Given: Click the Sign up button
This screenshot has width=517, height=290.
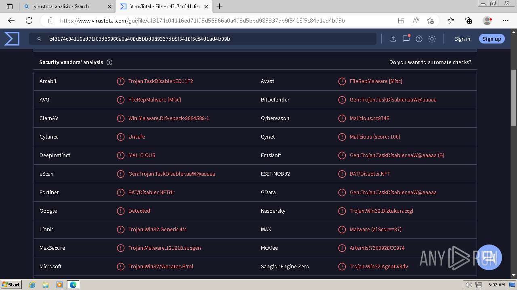Looking at the screenshot, I should point(492,39).
